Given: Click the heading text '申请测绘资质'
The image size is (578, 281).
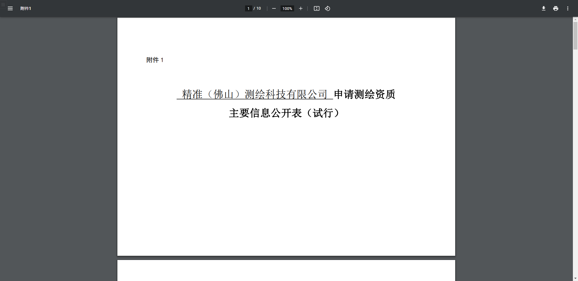Looking at the screenshot, I should pos(365,94).
